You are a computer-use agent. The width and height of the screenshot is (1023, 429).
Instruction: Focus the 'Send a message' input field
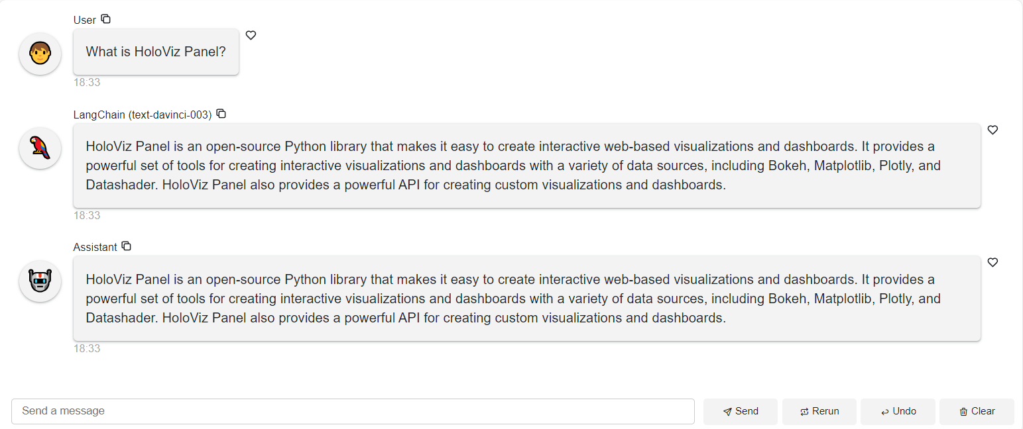pyautogui.click(x=353, y=411)
